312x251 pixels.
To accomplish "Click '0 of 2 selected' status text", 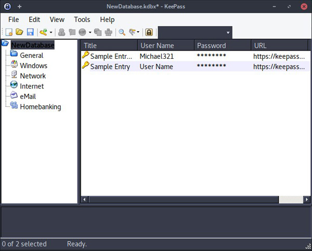I will [x=24, y=244].
